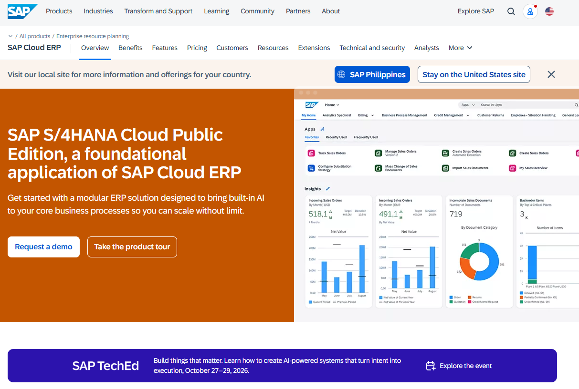The image size is (579, 389).
Task: Click the SAP logo in the site header
Action: coord(22,11)
